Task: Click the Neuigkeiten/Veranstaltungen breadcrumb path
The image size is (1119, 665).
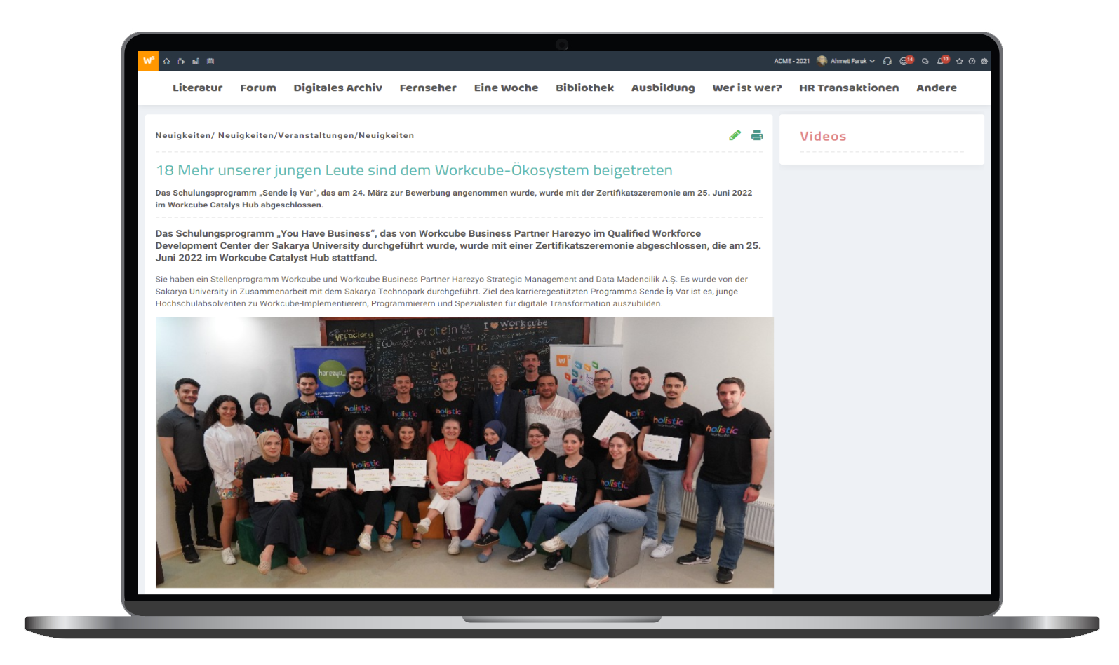Action: [285, 135]
